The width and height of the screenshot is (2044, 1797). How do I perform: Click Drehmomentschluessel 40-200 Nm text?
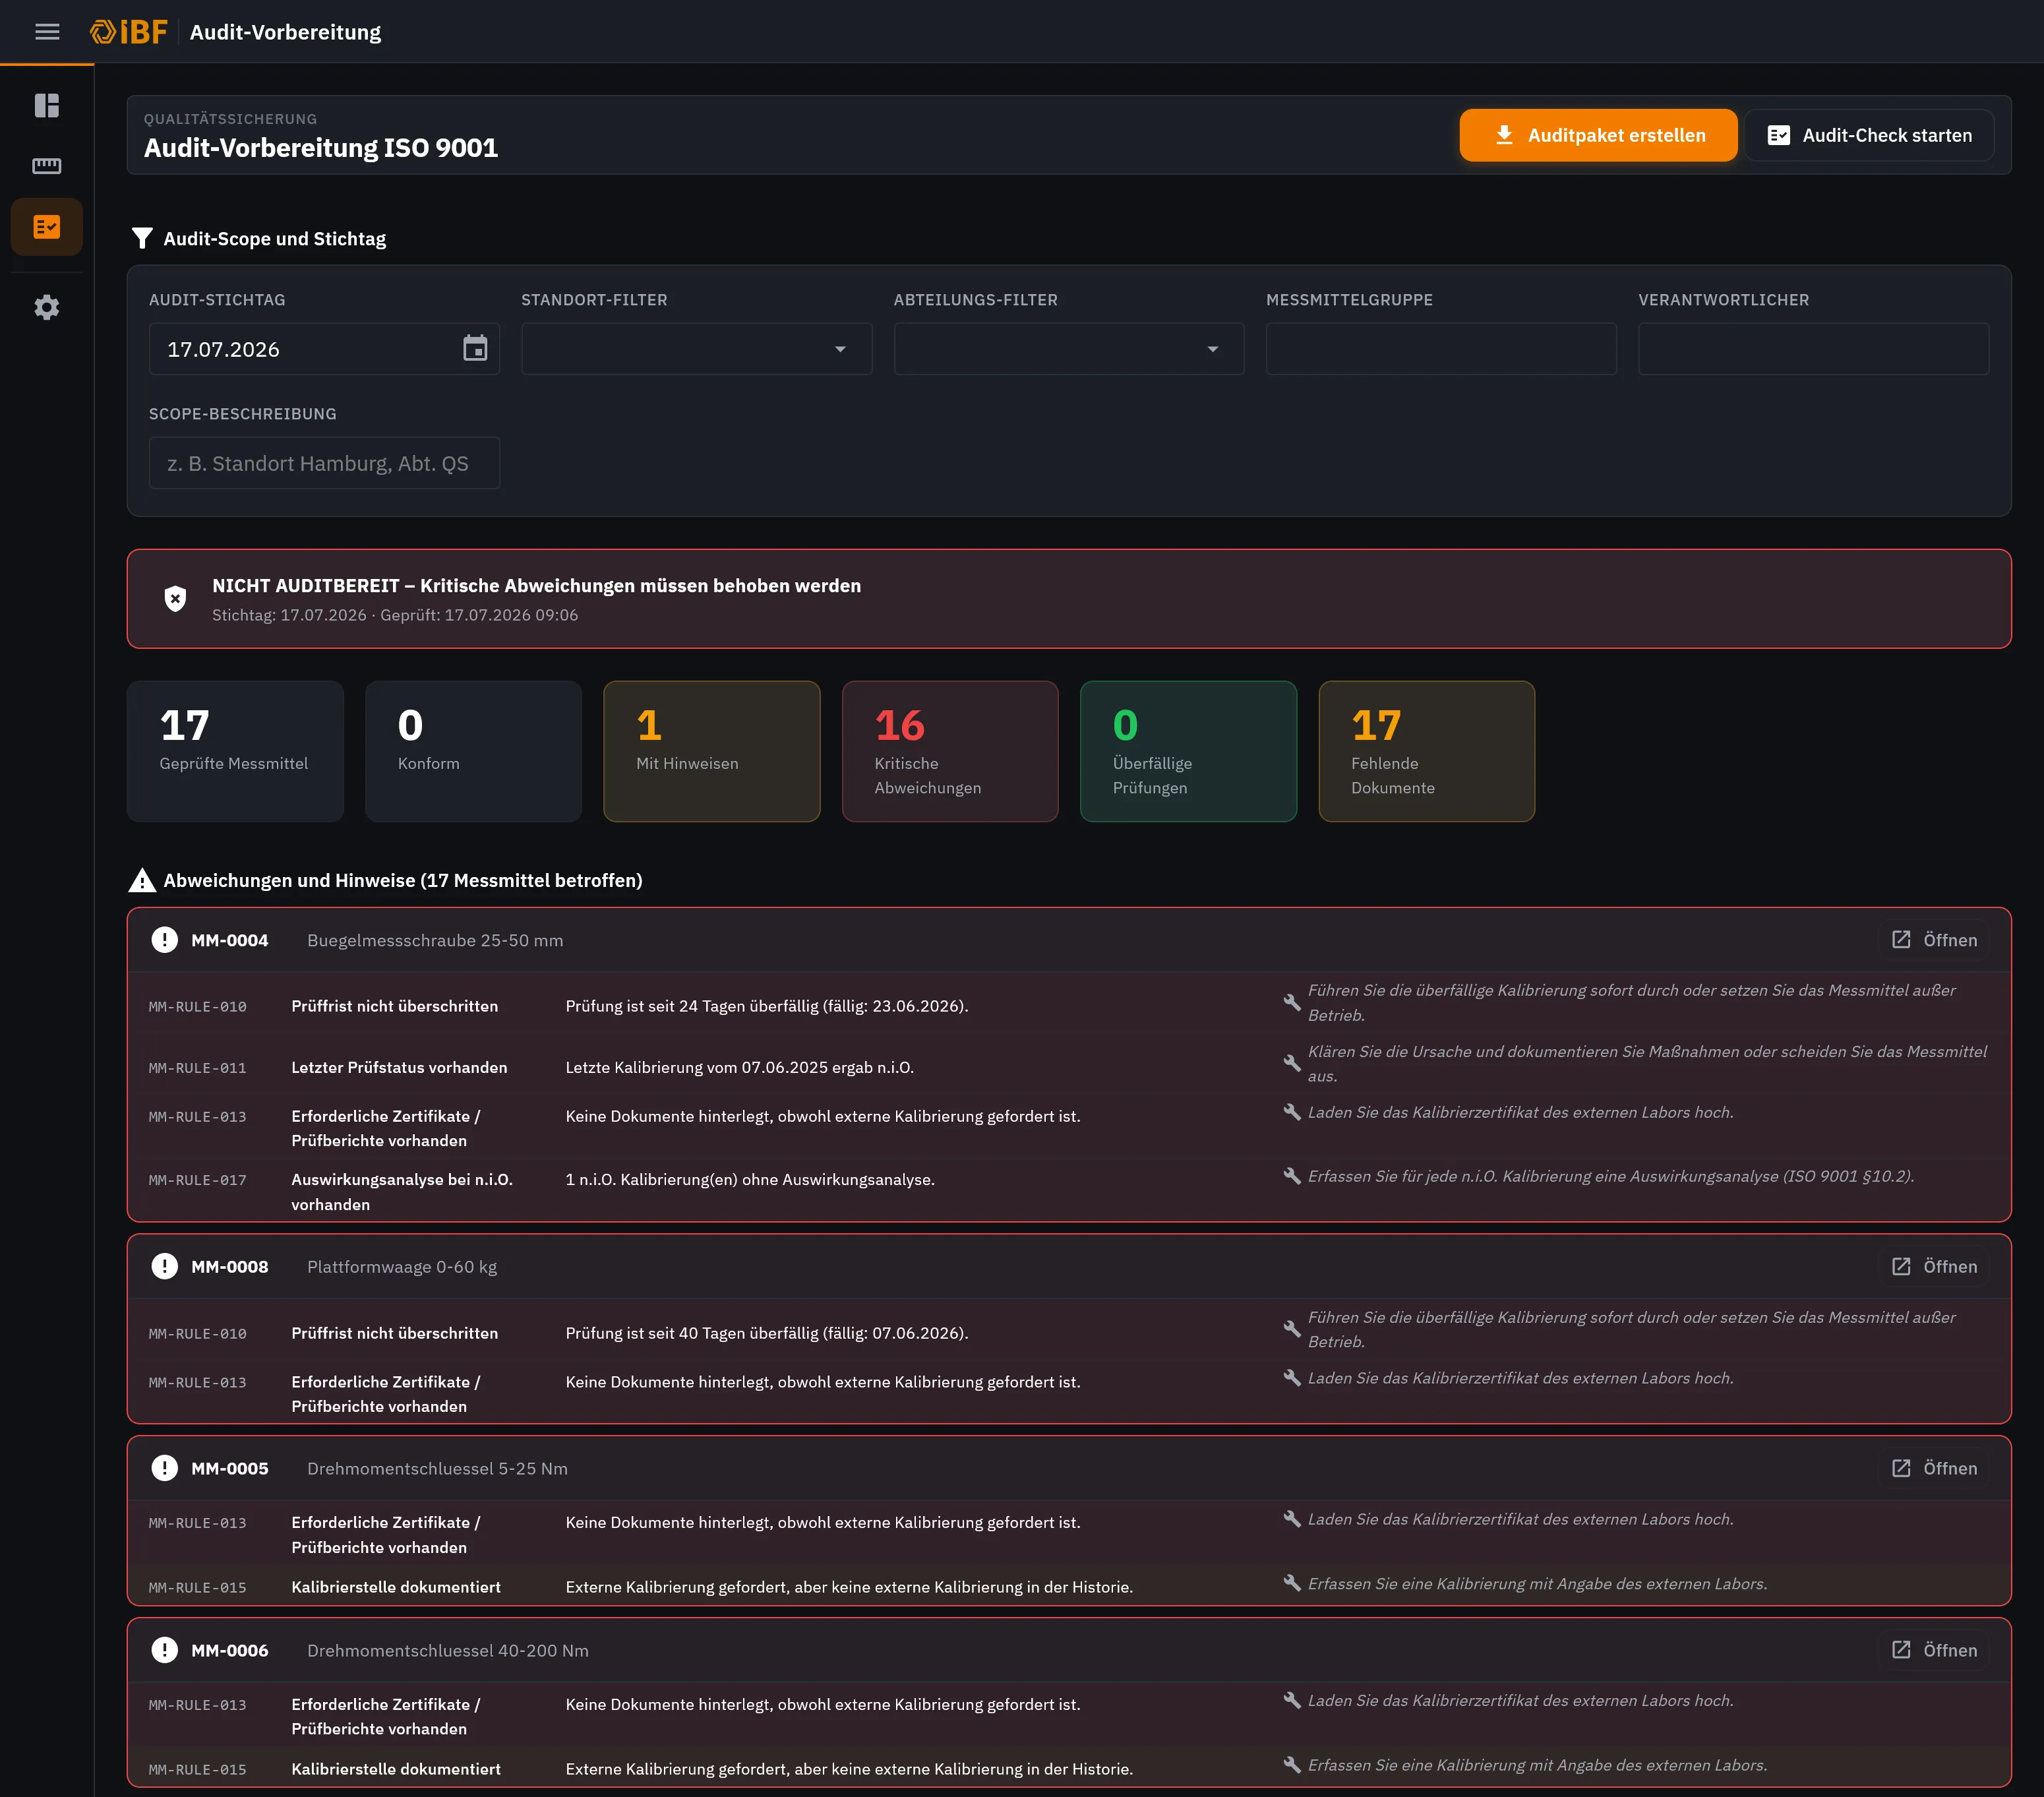click(448, 1650)
